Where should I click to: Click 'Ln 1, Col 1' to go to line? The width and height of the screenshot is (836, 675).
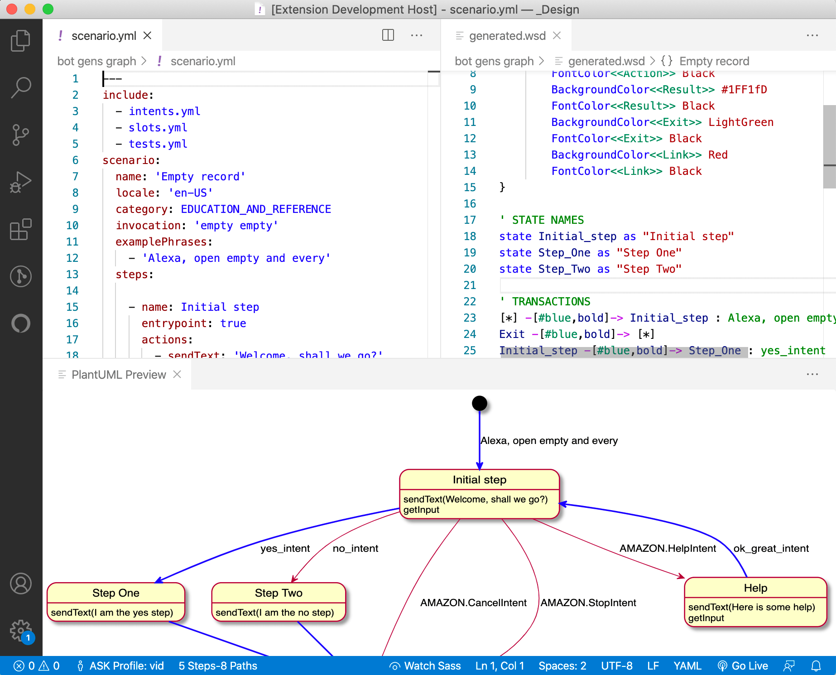[500, 665]
